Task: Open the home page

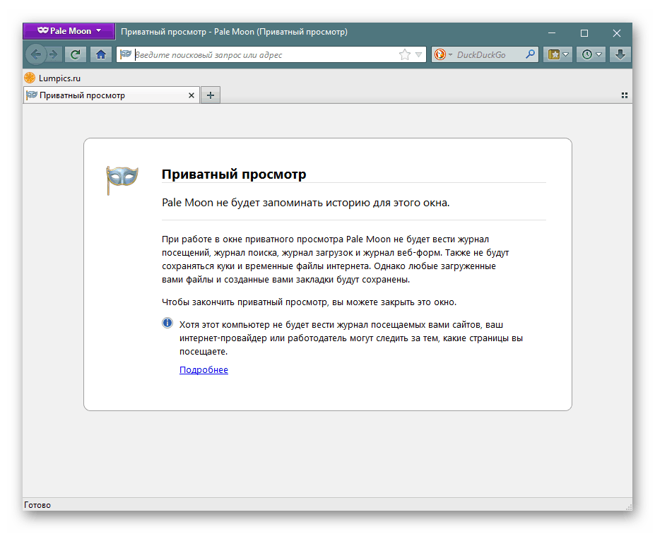Action: point(100,54)
